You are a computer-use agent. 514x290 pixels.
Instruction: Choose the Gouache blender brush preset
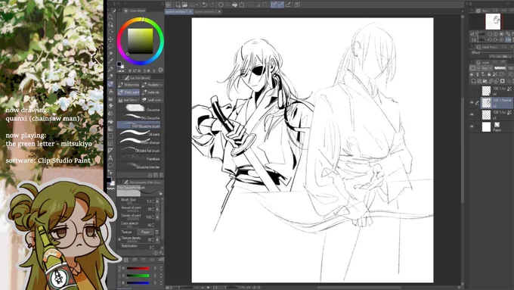point(138,166)
